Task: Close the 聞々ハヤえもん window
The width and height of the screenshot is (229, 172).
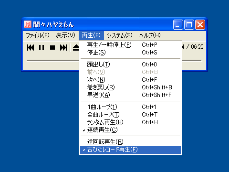Action: tap(200, 25)
